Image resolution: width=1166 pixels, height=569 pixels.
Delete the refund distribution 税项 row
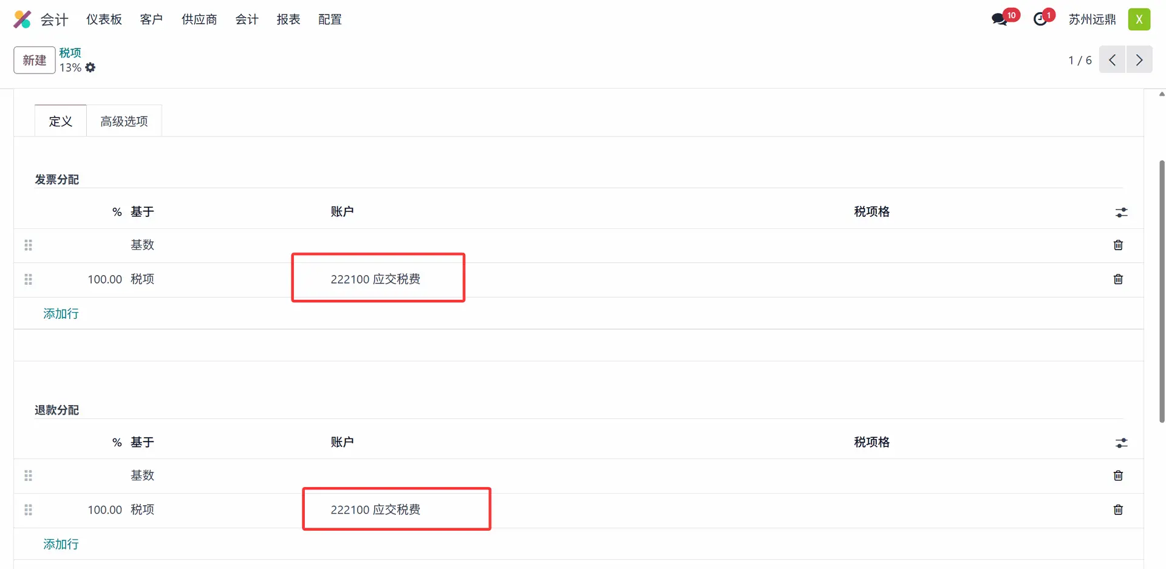tap(1118, 510)
